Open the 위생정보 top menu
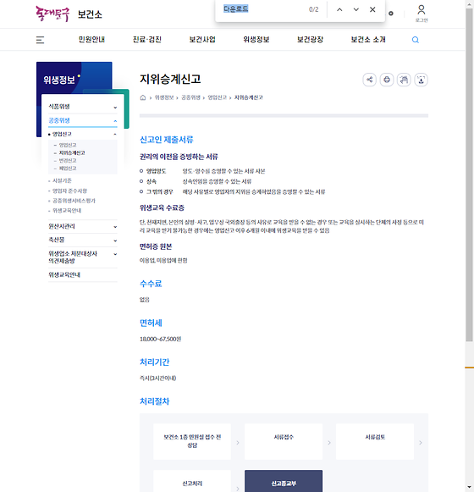The width and height of the screenshot is (474, 492). 256,40
